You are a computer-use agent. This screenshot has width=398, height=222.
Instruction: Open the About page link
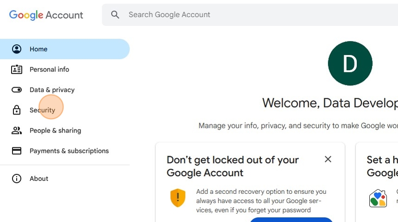[39, 179]
